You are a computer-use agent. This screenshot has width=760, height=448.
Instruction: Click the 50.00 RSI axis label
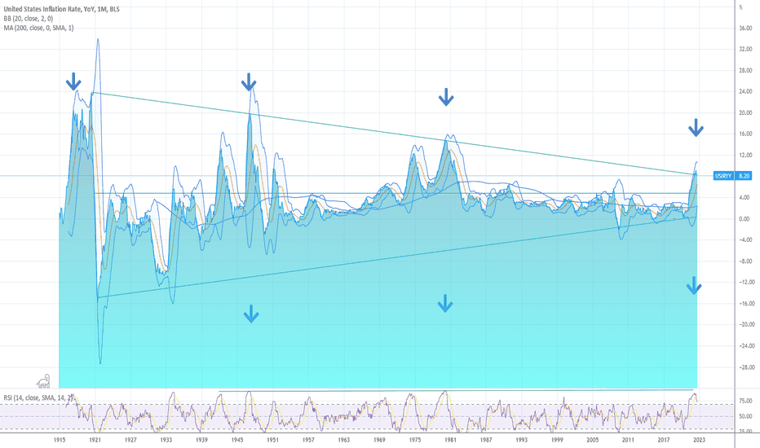[745, 416]
